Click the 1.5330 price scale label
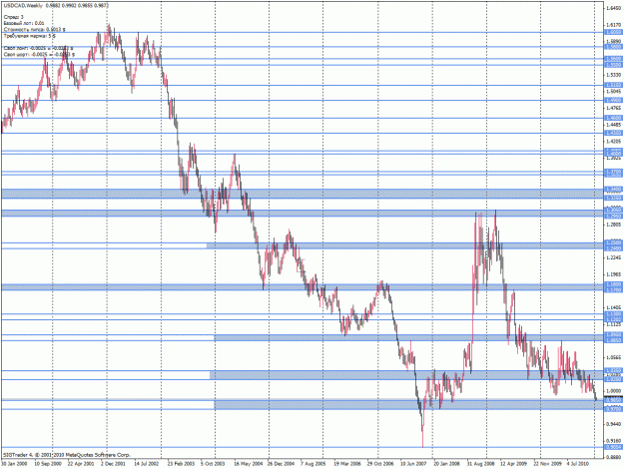 click(x=614, y=75)
